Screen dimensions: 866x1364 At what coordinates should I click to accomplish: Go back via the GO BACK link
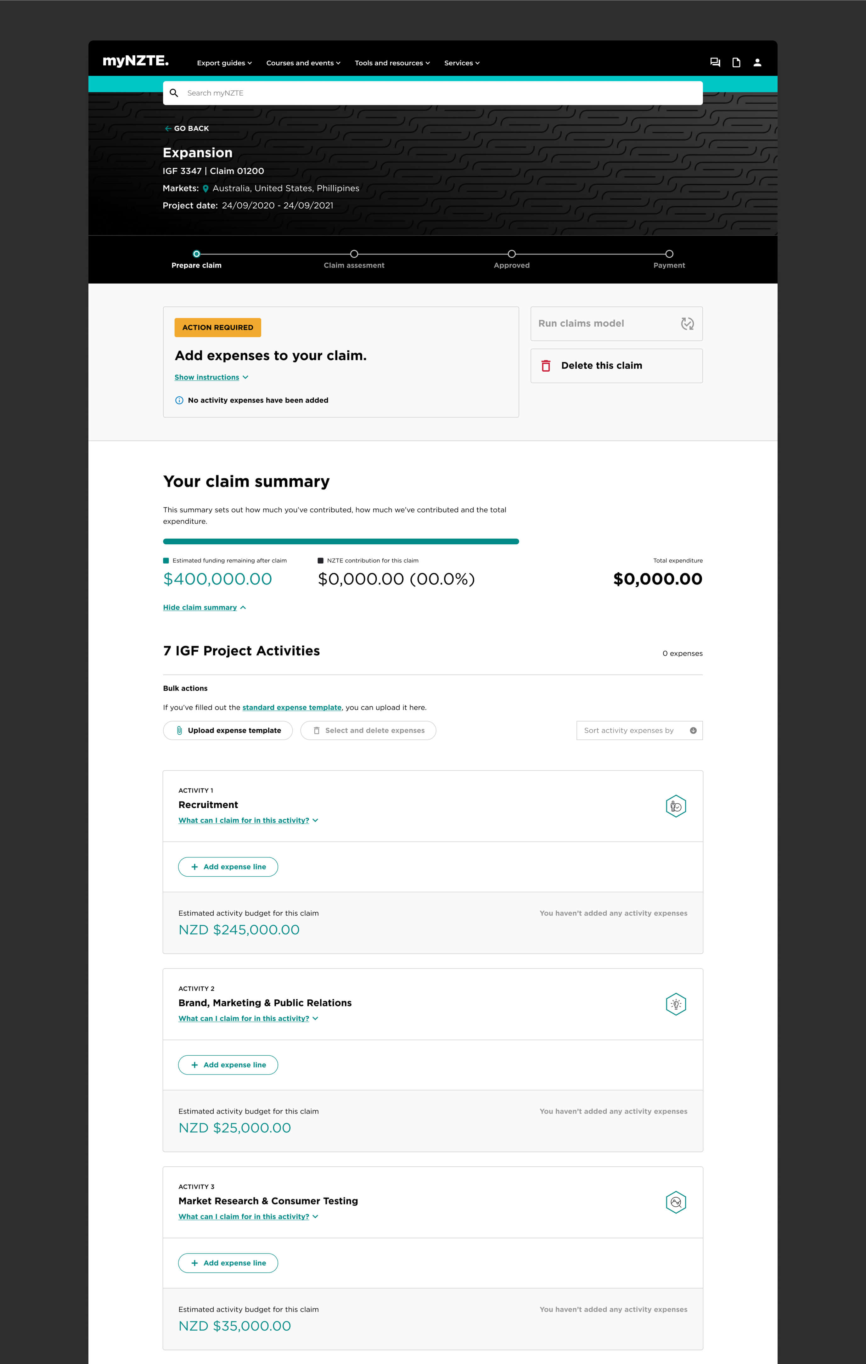coord(186,129)
